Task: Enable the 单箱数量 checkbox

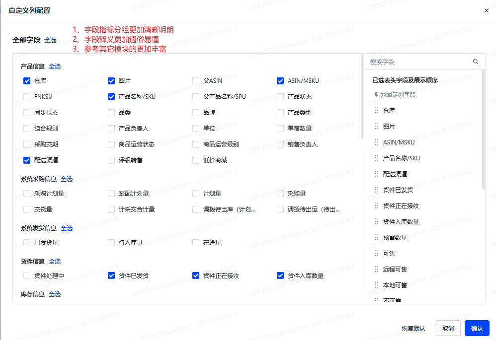Action: (x=280, y=128)
